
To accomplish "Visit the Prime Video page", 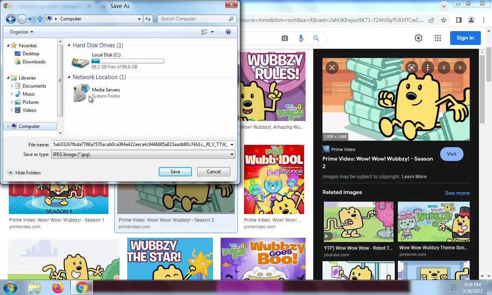I will [452, 154].
